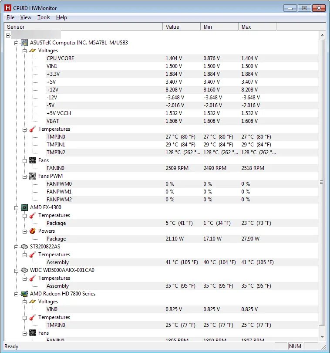
Task: Select the FANPWM2 row
Action: (182, 200)
